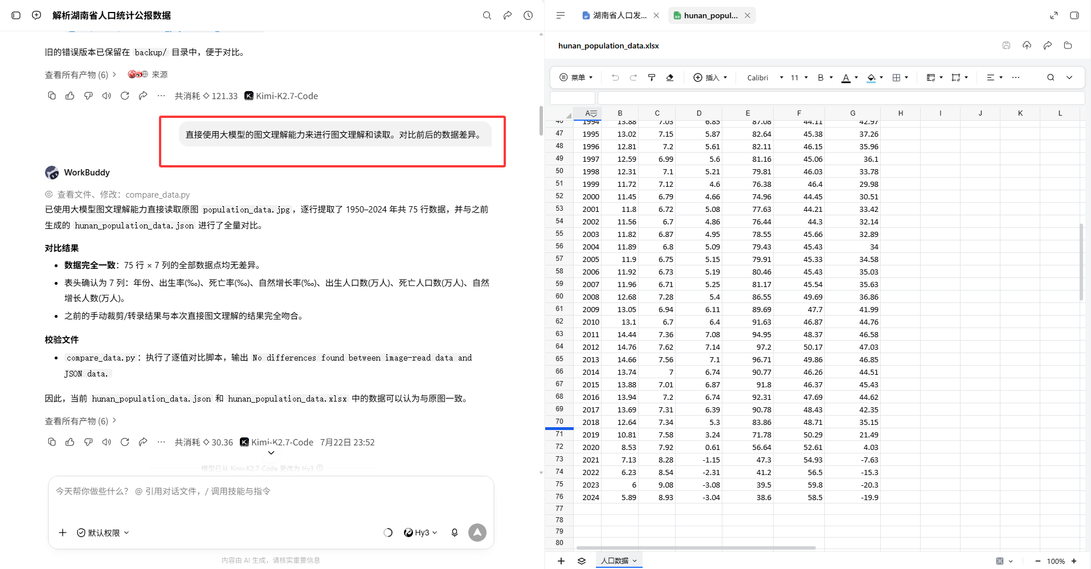Start a new chat with plus bubble icon
Viewport: 1091px width, 569px height.
(36, 15)
